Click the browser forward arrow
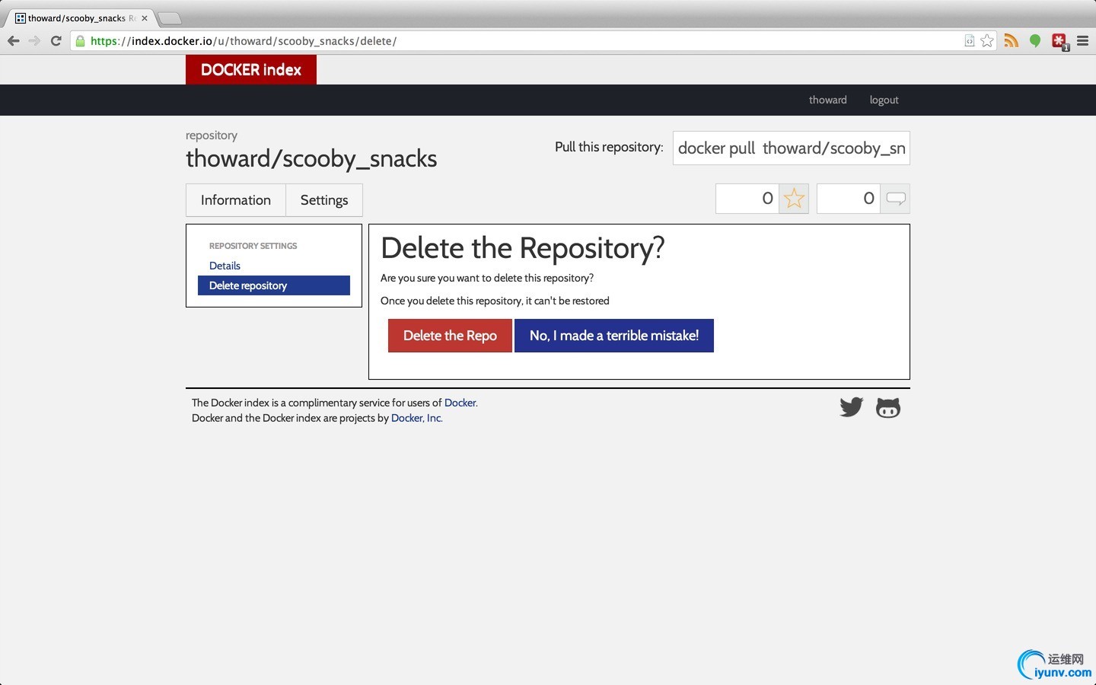The width and height of the screenshot is (1096, 685). [34, 41]
